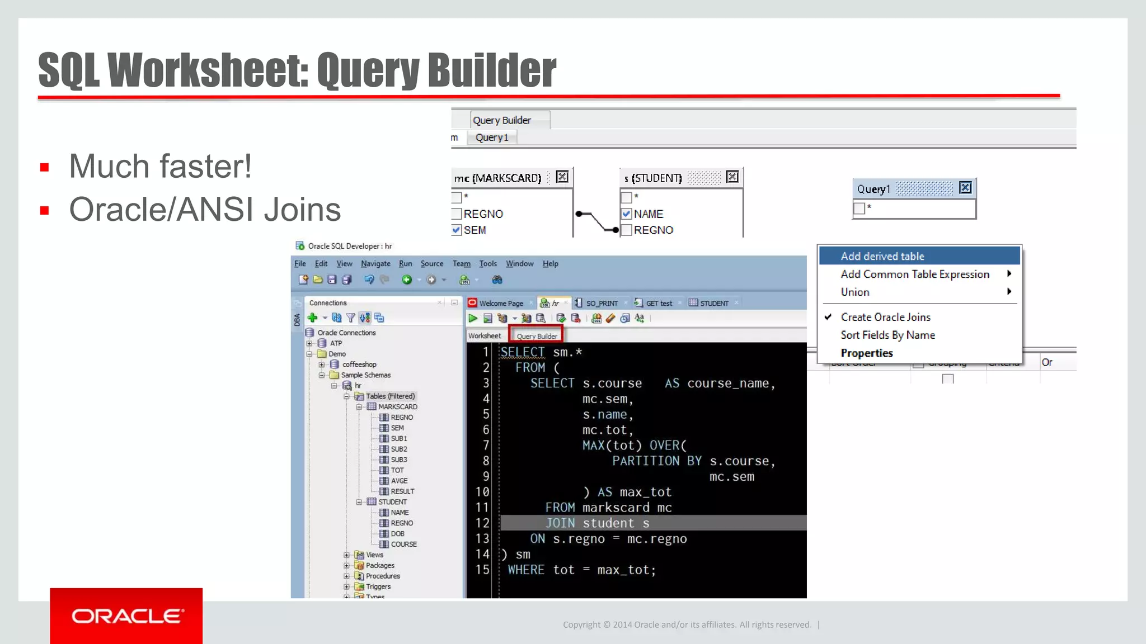Select the Query1 tab below Query Builder

(492, 138)
